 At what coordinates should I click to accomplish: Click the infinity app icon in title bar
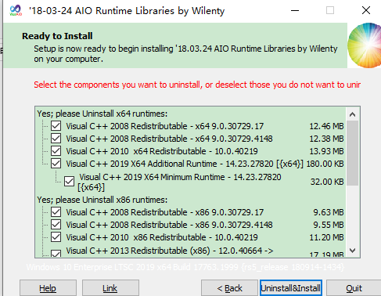[x=16, y=10]
